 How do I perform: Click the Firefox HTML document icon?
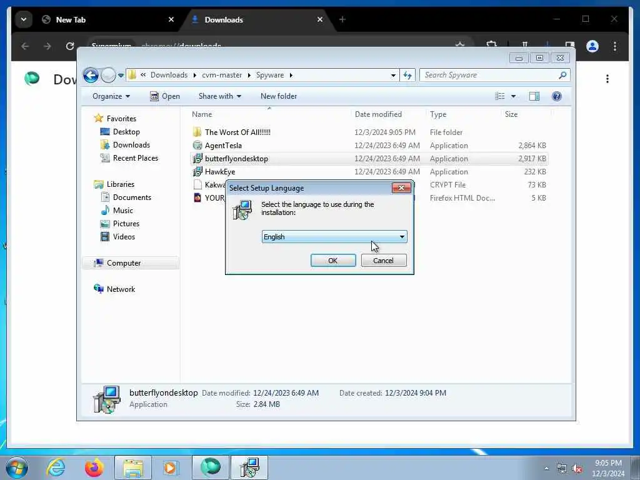[197, 198]
